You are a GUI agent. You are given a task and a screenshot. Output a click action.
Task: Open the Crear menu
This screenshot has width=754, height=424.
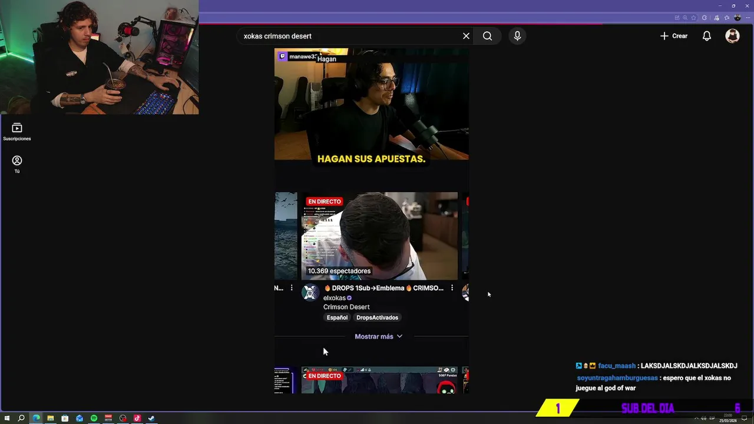673,36
